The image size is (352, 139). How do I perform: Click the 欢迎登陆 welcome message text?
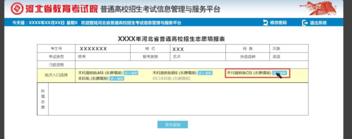pos(131,23)
